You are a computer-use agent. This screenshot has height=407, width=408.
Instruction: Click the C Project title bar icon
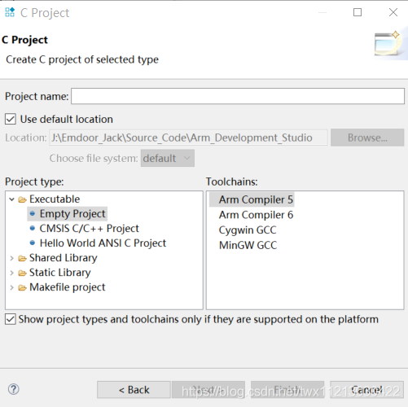click(x=10, y=12)
